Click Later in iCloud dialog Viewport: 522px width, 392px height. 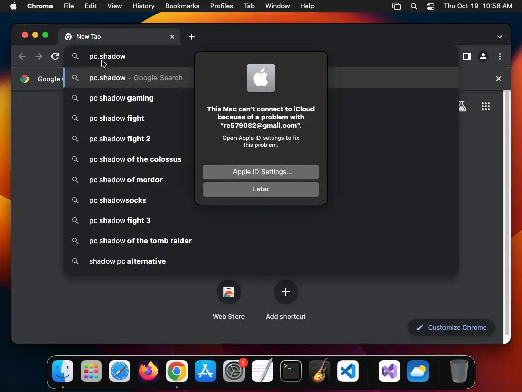coord(260,189)
